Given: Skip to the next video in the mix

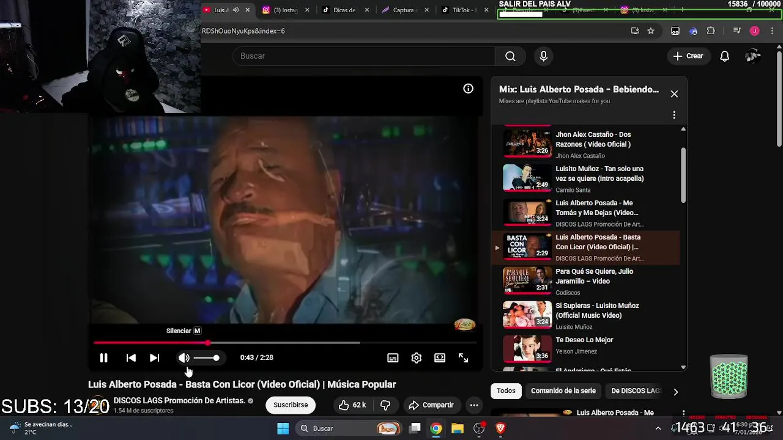Looking at the screenshot, I should 154,358.
